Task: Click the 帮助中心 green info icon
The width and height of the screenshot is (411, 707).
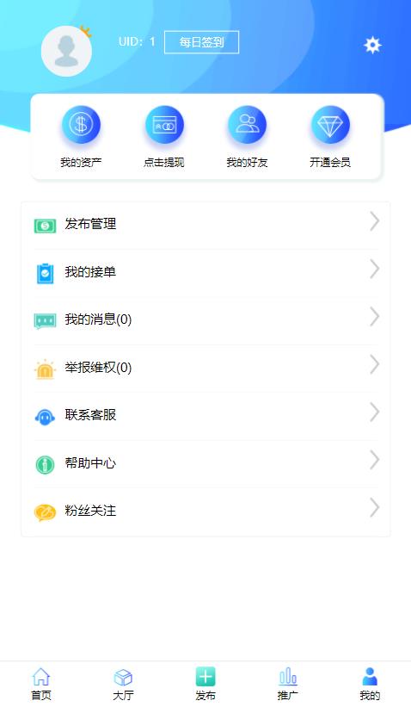Action: click(45, 464)
